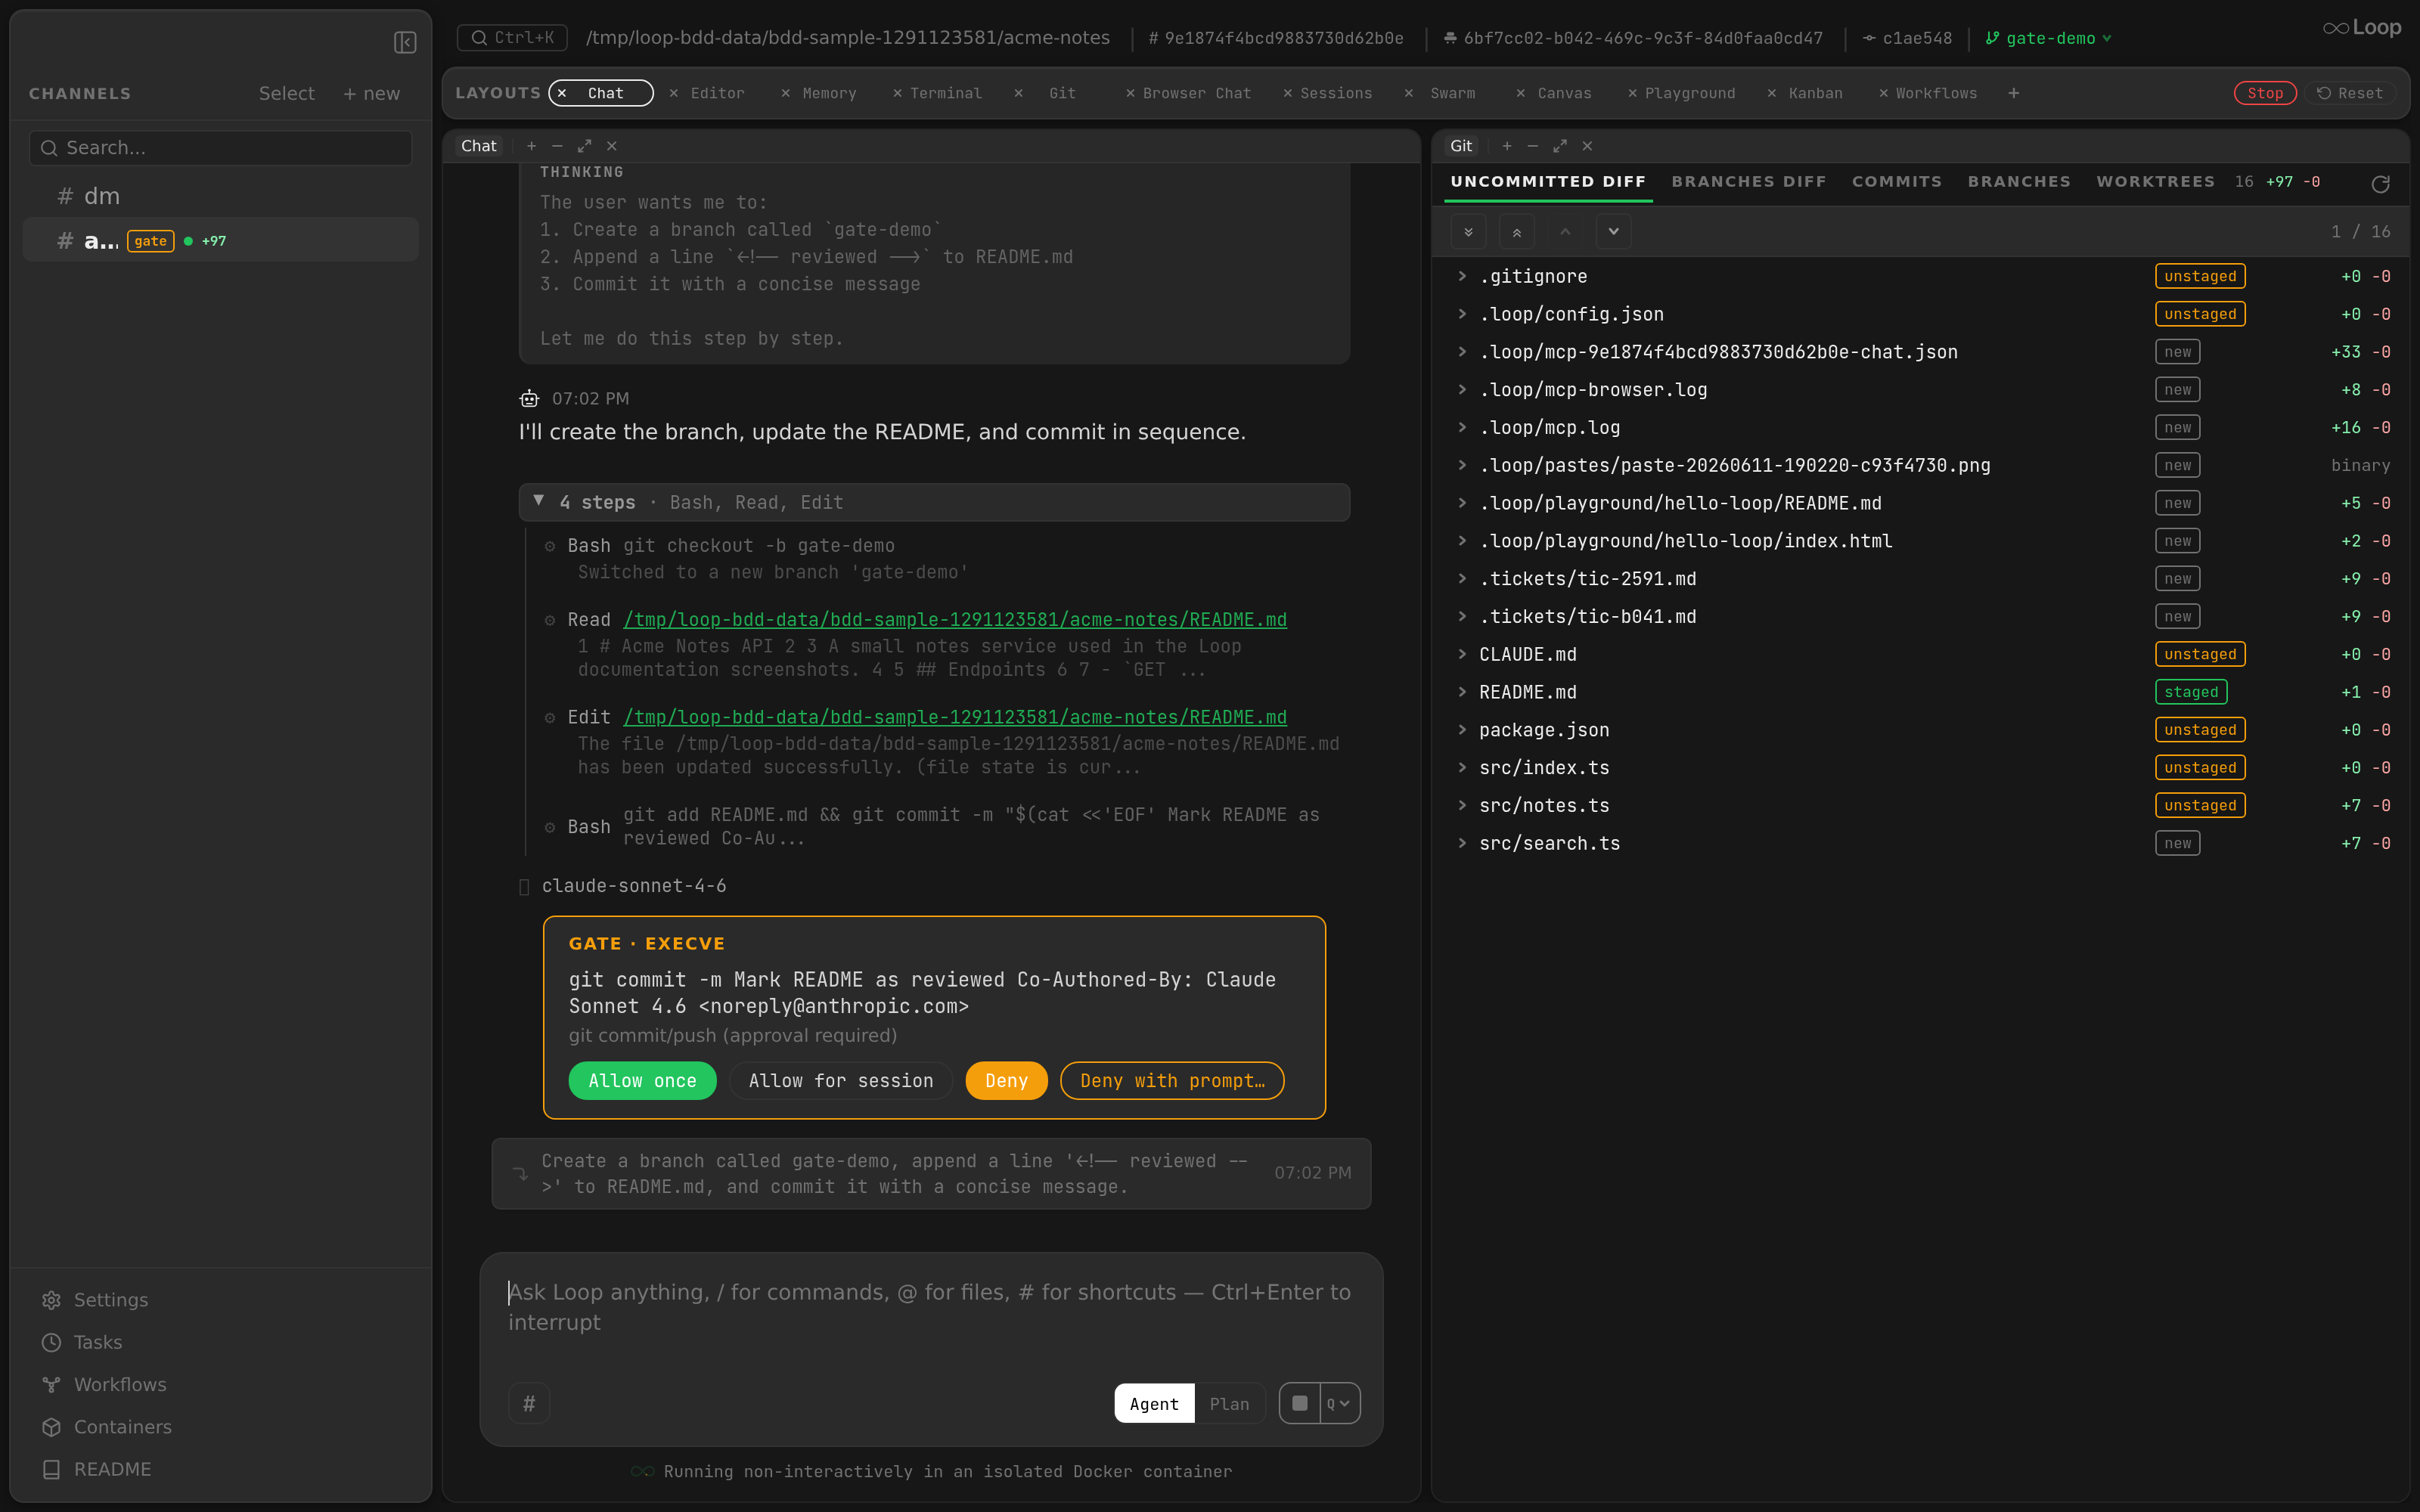Expand the package.json diff row

[1921, 730]
